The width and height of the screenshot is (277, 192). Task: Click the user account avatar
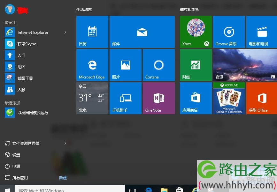click(x=10, y=9)
